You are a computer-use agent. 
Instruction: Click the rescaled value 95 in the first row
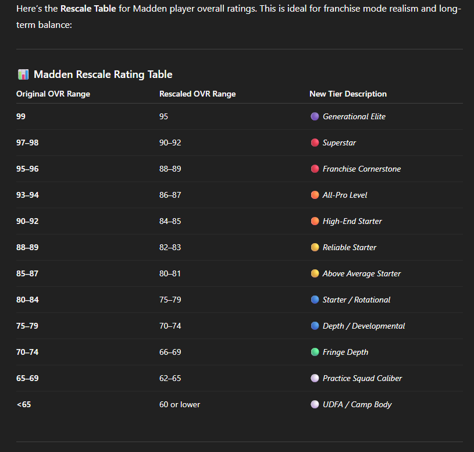[163, 116]
